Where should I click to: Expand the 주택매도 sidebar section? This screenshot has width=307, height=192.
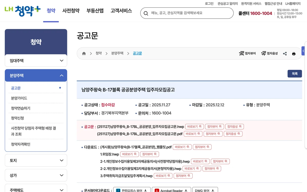[x=36, y=189]
